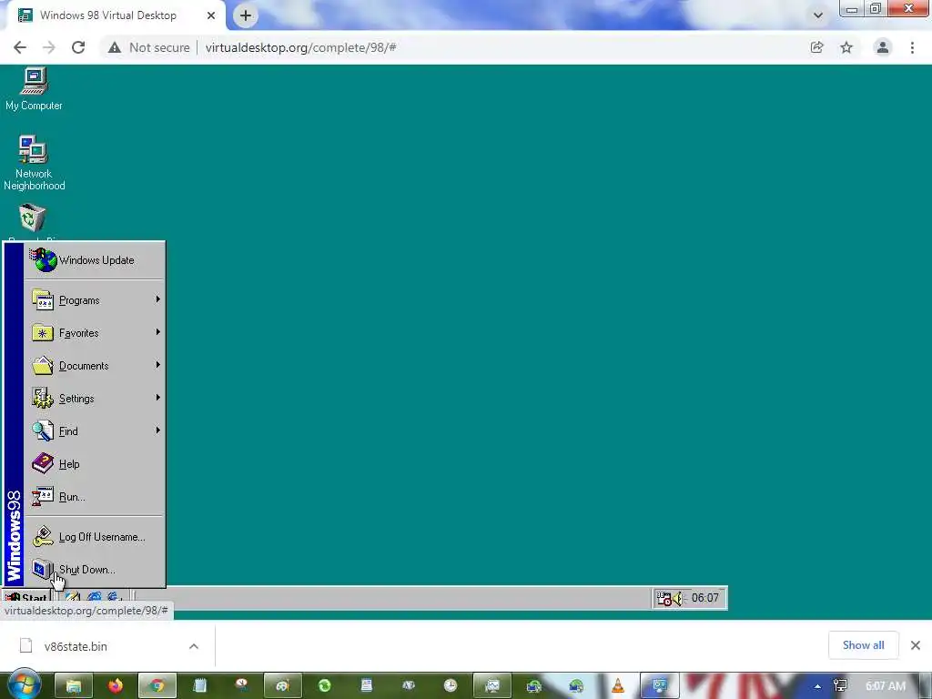This screenshot has height=699, width=932.
Task: Click the green refresh taskbar icon
Action: pos(325,686)
